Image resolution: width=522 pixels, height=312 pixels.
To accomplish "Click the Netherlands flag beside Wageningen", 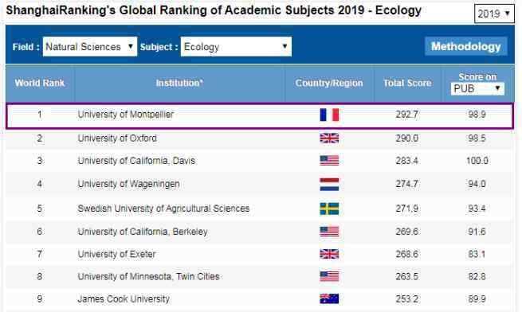I will [x=329, y=185].
